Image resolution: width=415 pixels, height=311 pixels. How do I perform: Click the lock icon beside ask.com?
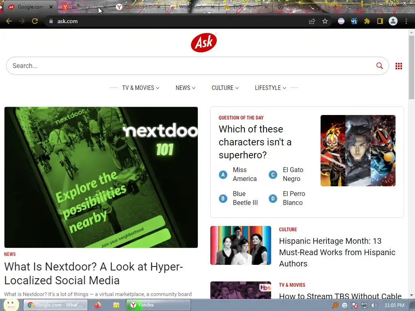pos(51,21)
